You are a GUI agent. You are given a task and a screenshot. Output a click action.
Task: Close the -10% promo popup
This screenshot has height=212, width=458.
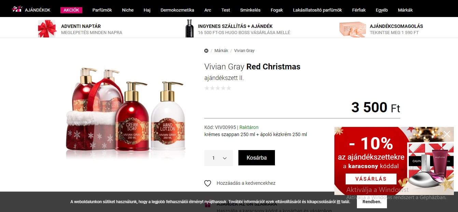click(447, 134)
